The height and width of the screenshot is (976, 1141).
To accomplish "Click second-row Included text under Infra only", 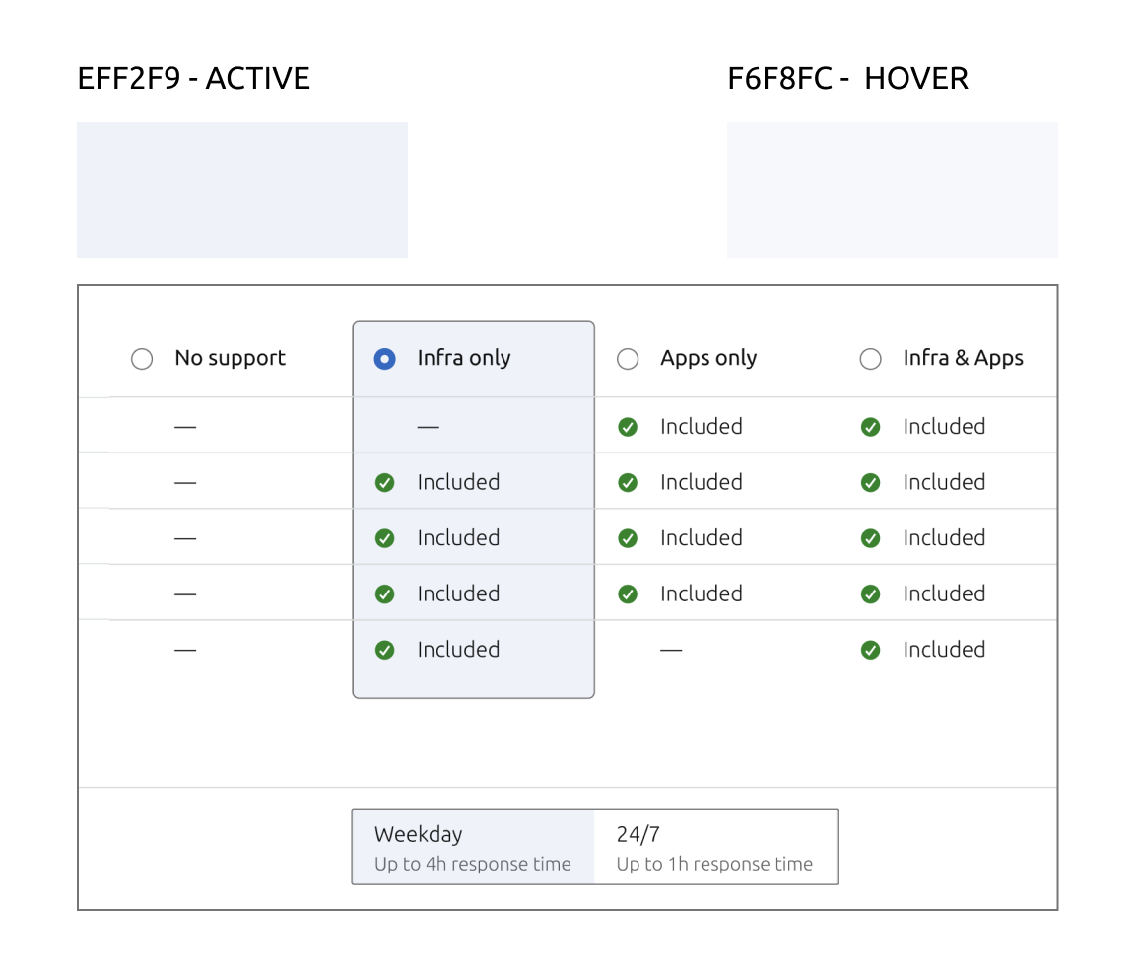I will 458,482.
